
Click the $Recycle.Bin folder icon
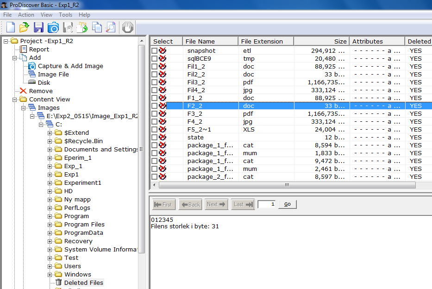pos(58,140)
